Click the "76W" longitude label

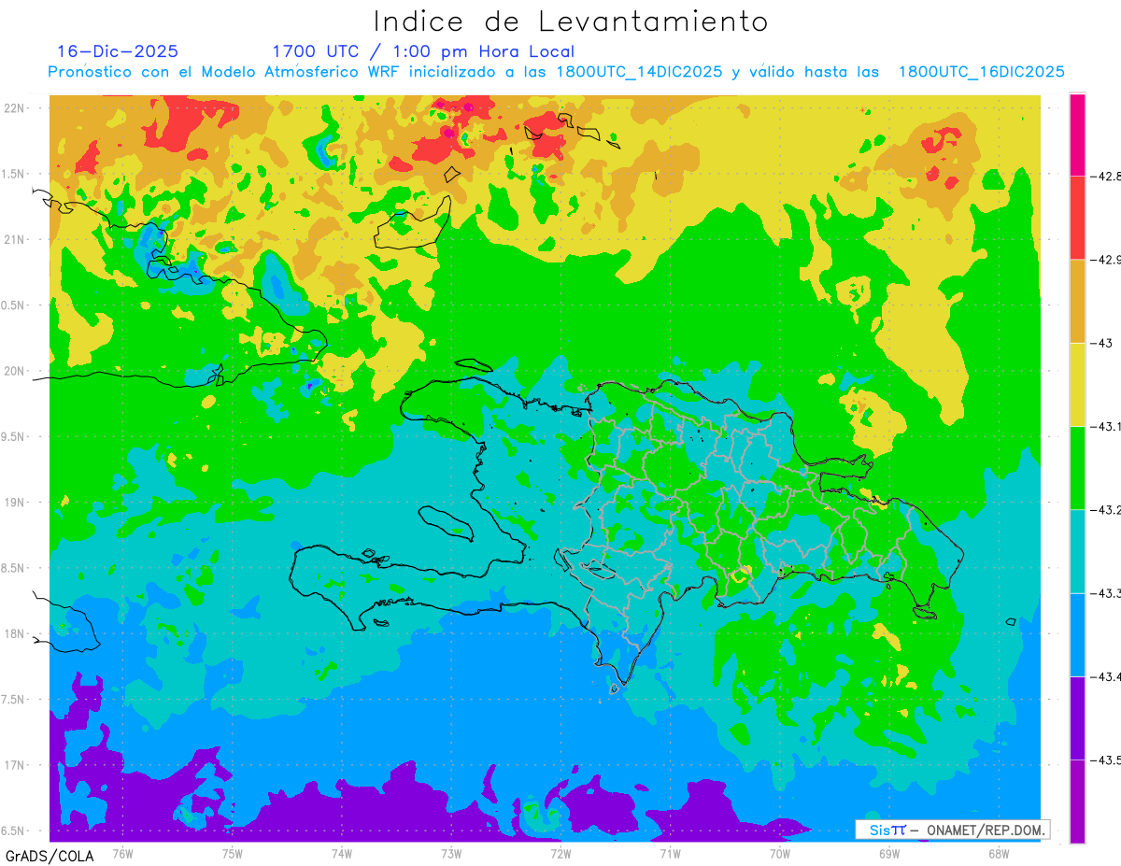pos(122,853)
